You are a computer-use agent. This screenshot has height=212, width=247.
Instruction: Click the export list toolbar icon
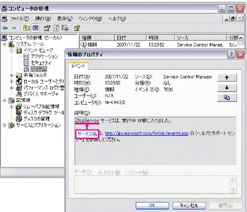tap(65, 28)
